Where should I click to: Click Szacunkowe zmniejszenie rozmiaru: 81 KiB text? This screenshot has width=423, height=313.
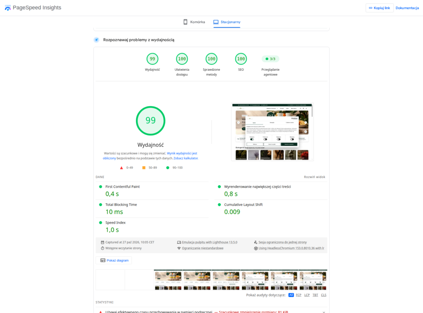[x=253, y=312]
